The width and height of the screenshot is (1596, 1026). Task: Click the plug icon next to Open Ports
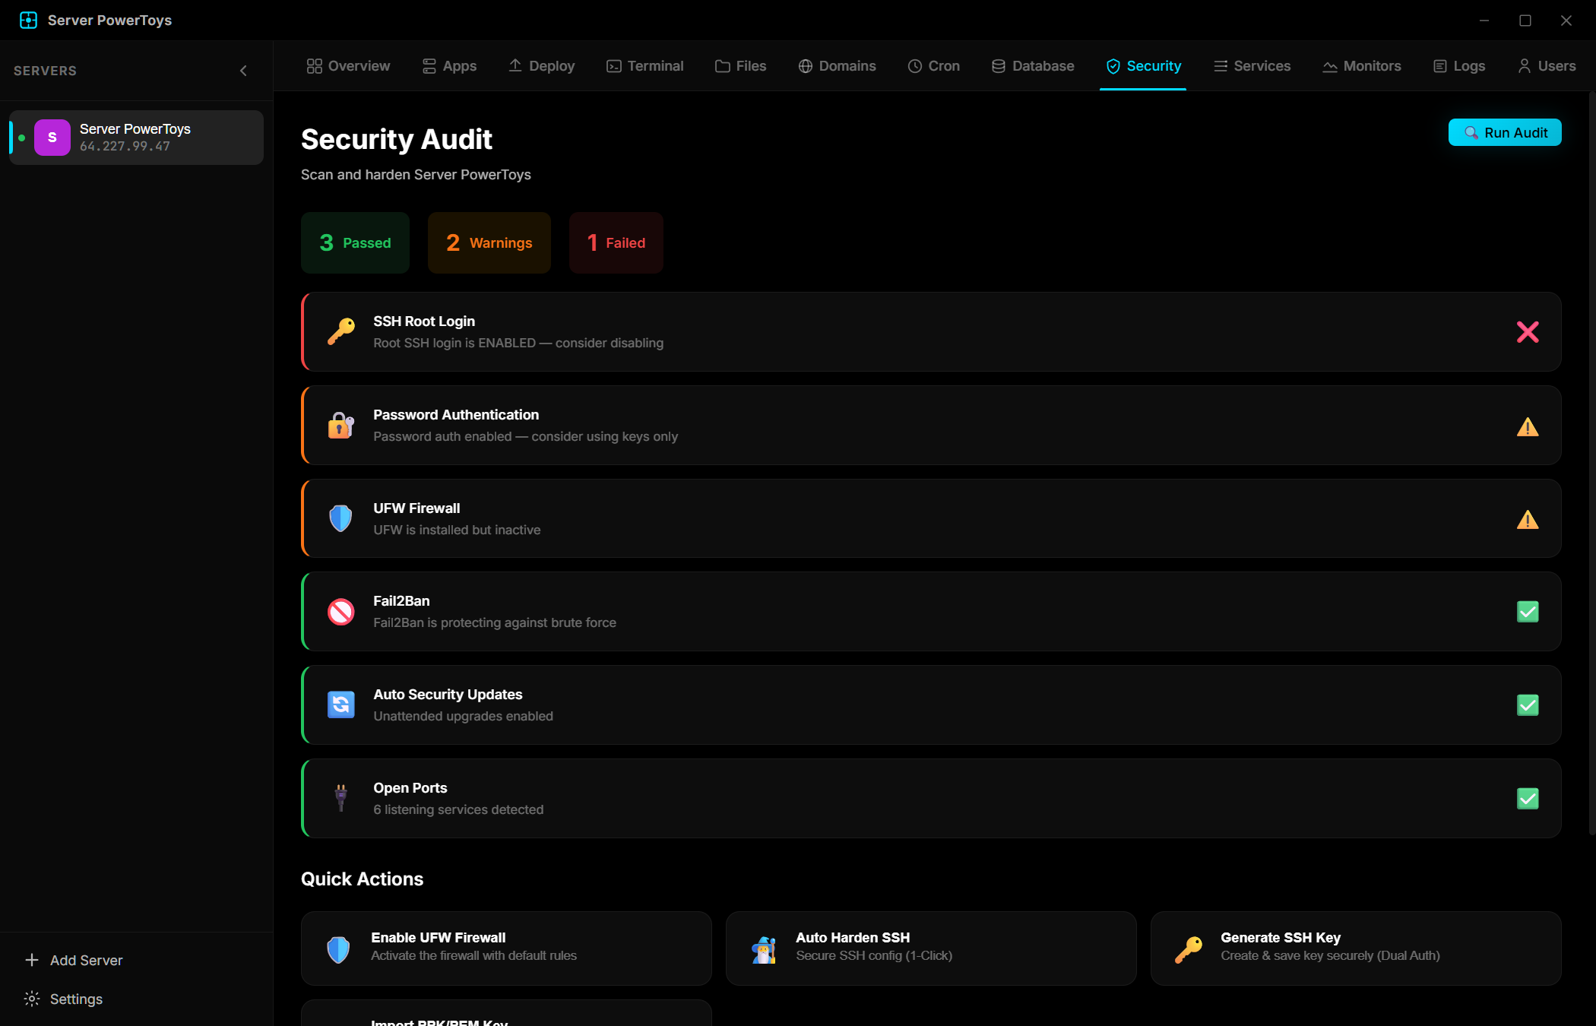pos(340,798)
